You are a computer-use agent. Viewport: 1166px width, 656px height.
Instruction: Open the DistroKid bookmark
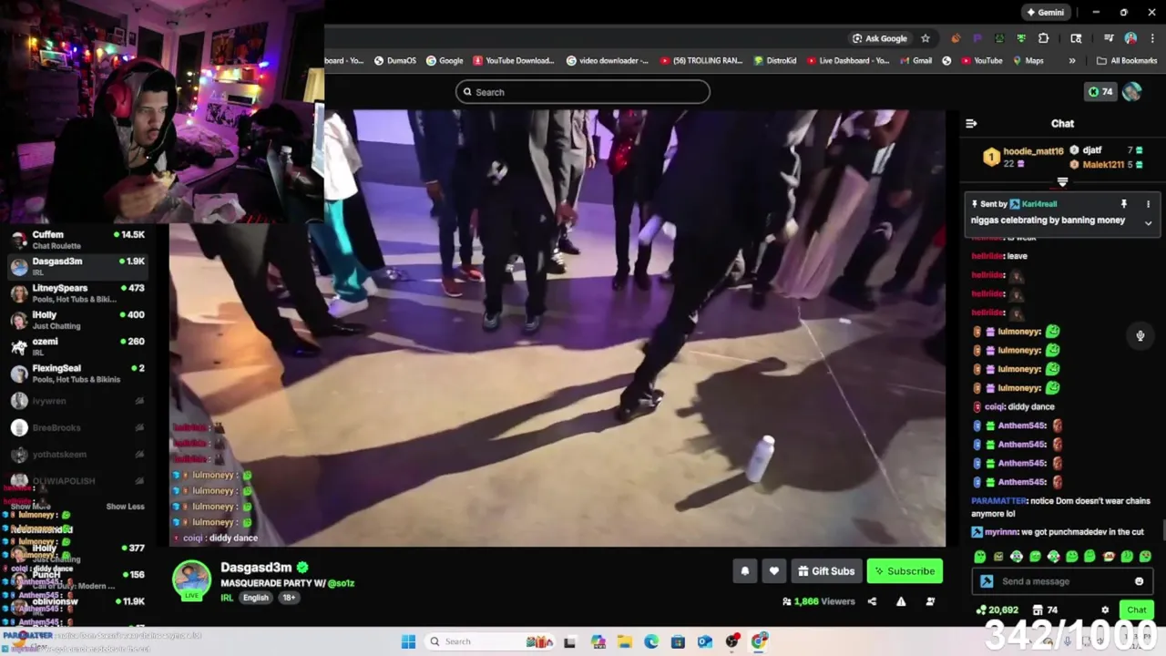pyautogui.click(x=775, y=61)
